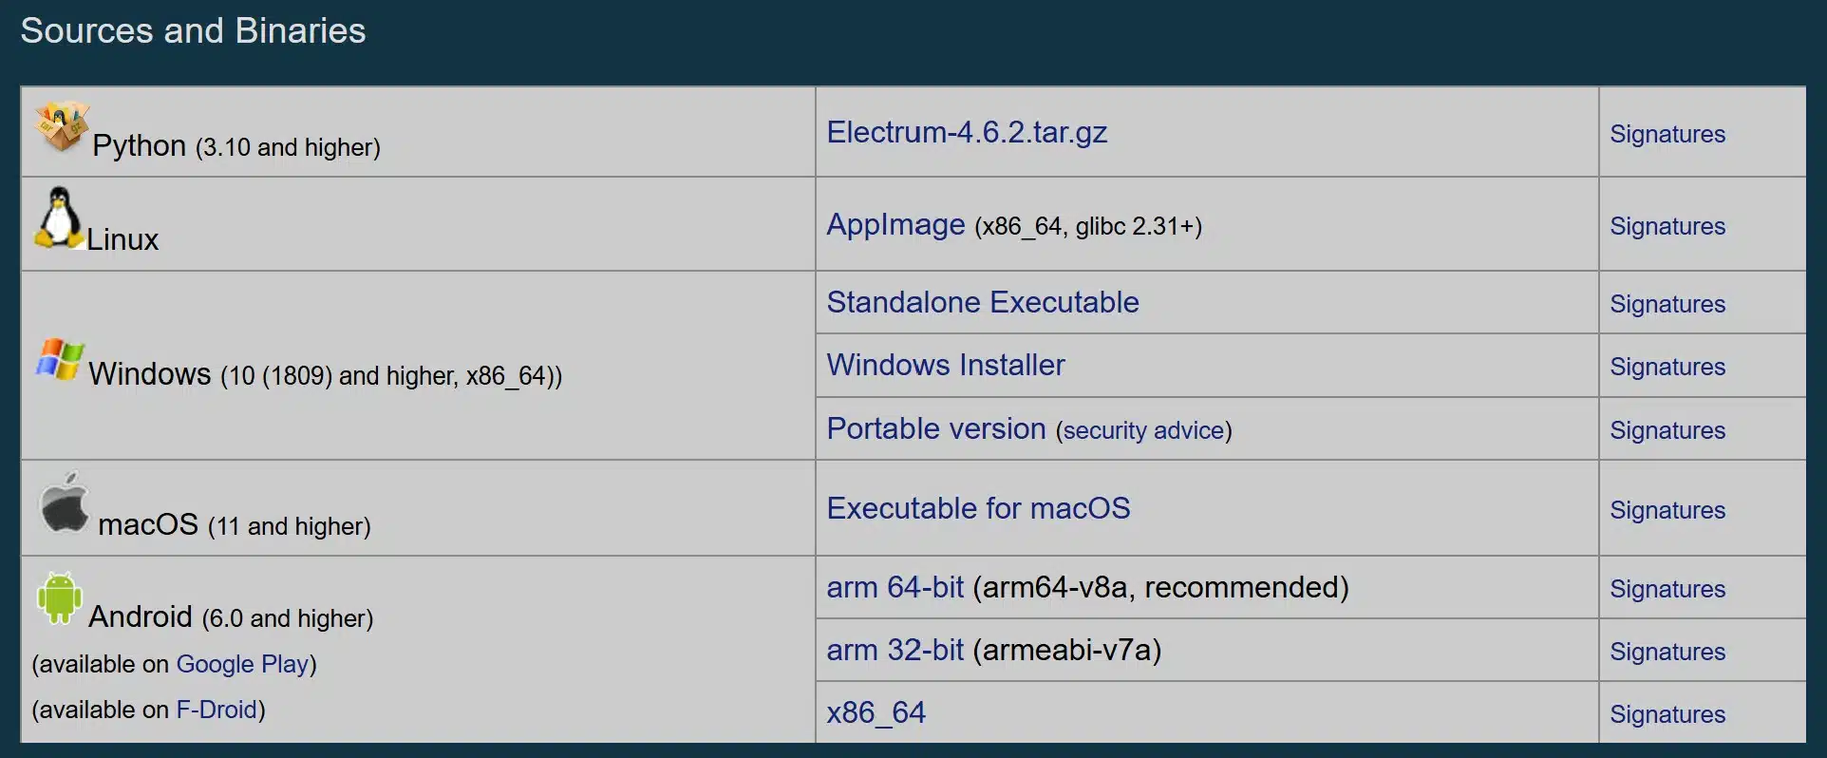Download the arm 64-bit Android build
The image size is (1827, 758).
pyautogui.click(x=894, y=587)
